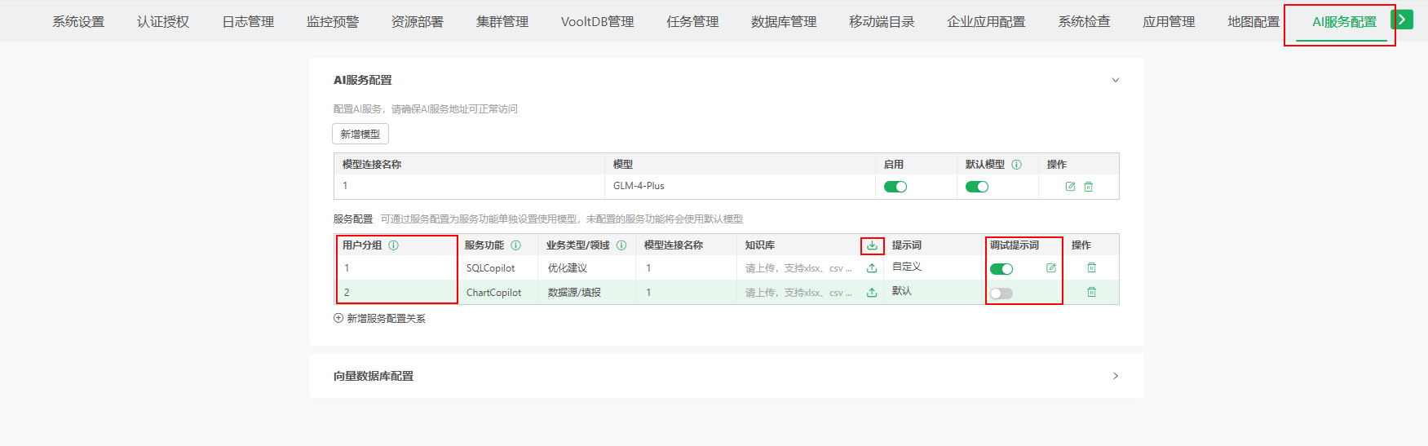The image size is (1428, 446).
Task: Click the 数据源/填报 business type cell
Action: (x=574, y=293)
